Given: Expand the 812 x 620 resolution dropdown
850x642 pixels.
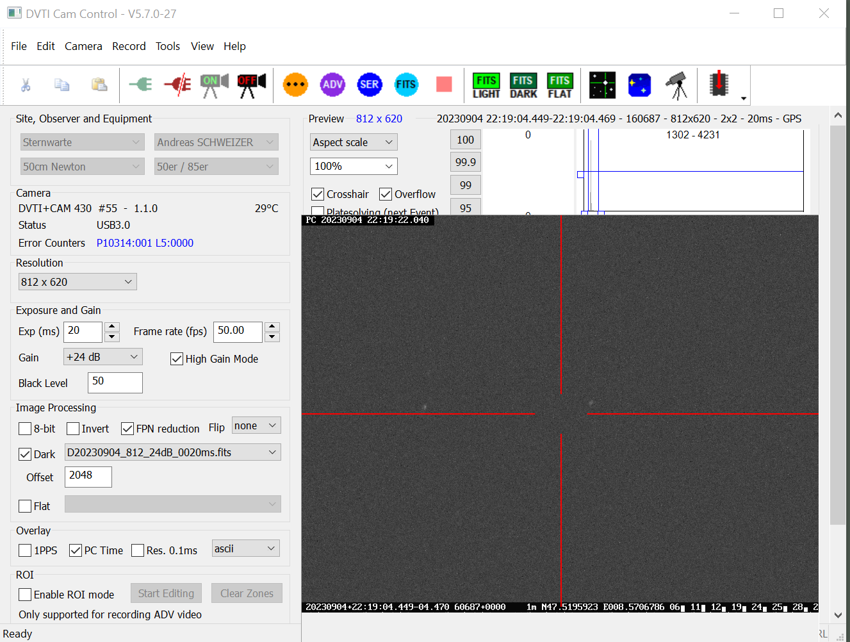Looking at the screenshot, I should pyautogui.click(x=78, y=282).
